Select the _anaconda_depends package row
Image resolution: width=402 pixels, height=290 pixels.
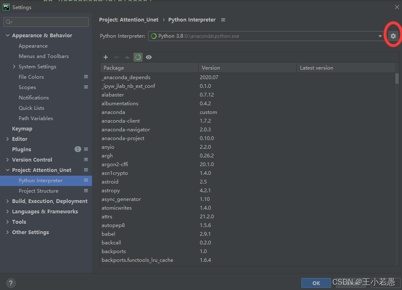[x=248, y=77]
